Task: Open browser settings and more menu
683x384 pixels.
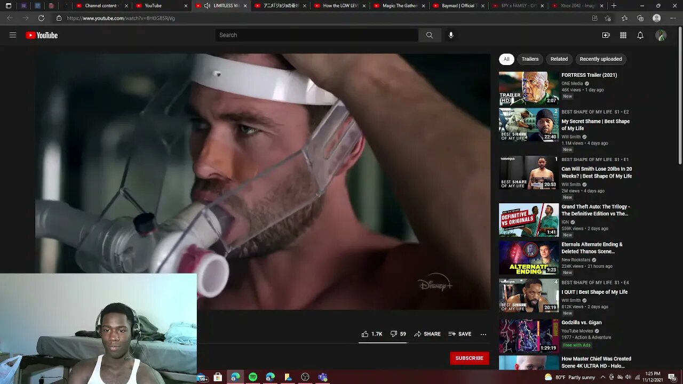Action: (672, 18)
